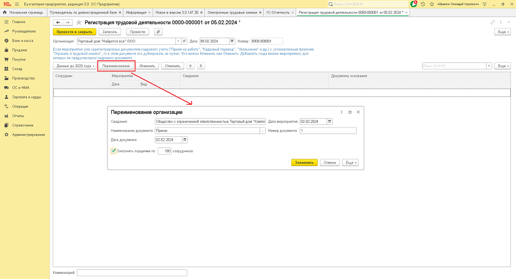Open the history clock icon in header

click(423, 4)
